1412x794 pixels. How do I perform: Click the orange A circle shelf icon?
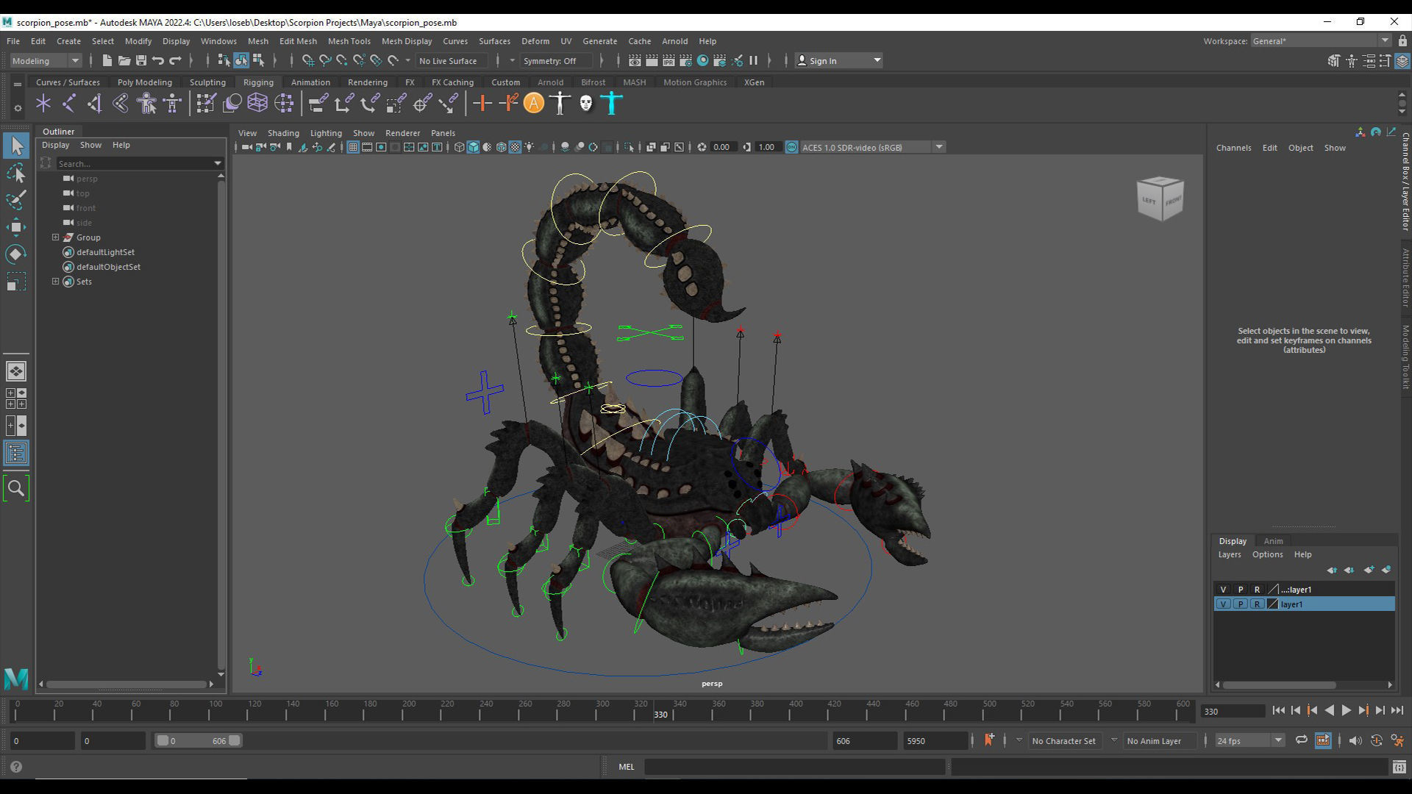[534, 103]
